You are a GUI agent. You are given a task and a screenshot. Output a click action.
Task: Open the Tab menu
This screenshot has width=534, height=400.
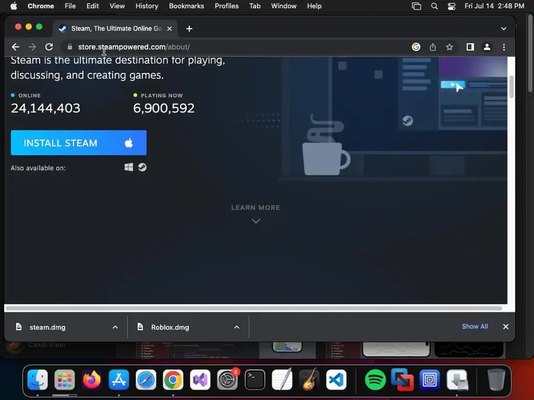(x=254, y=6)
